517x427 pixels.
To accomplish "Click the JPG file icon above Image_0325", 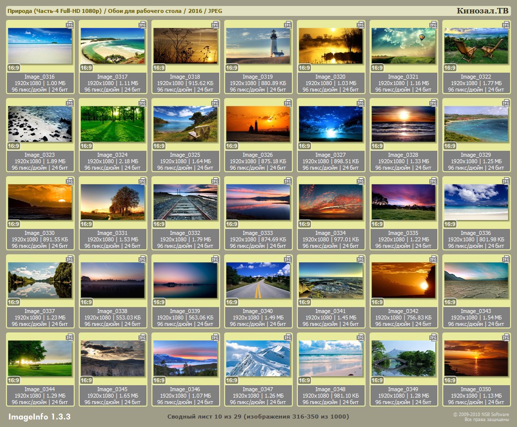I will tap(215, 103).
